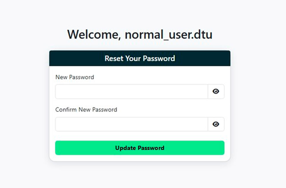Toggle password visibility in the second field
Viewport: 286px width, 188px height.
(216, 124)
